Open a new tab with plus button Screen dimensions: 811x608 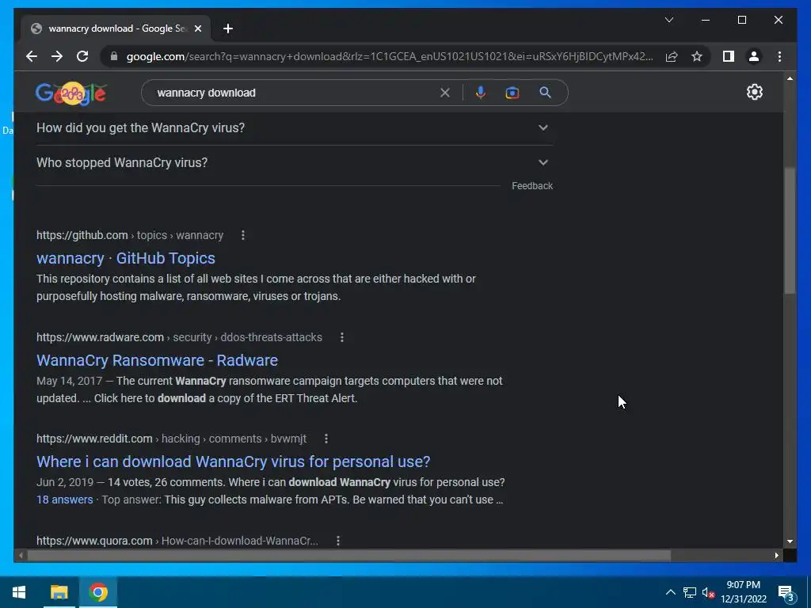click(228, 28)
